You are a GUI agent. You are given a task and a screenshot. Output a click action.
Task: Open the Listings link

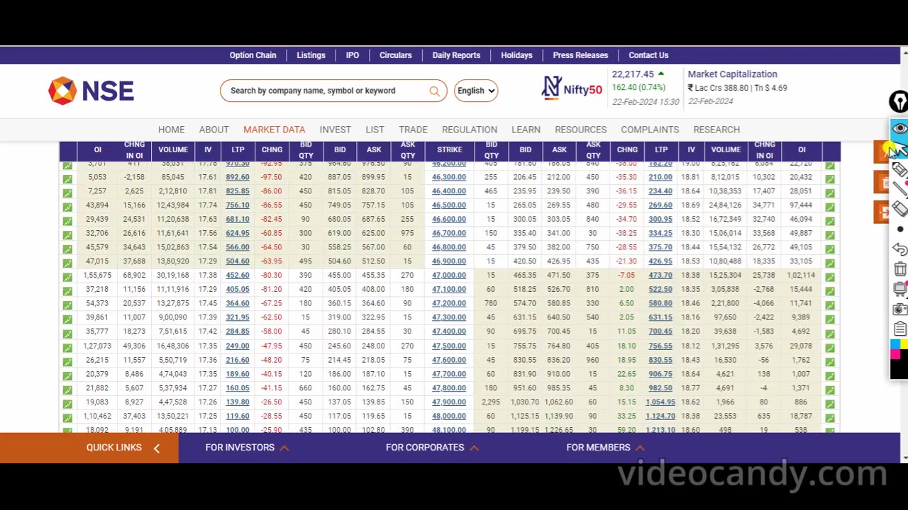point(311,55)
